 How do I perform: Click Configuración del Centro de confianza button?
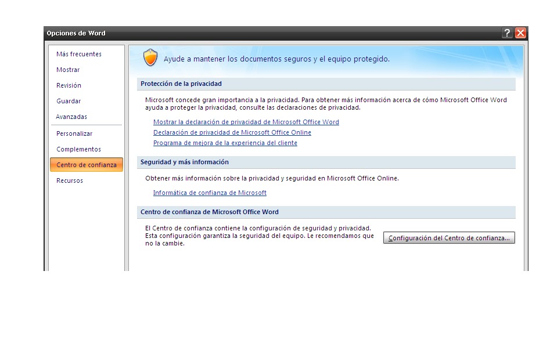[x=449, y=238]
